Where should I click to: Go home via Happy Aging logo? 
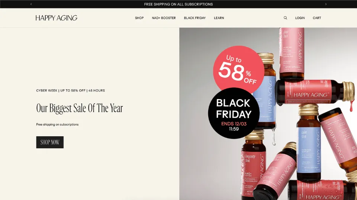coord(56,18)
